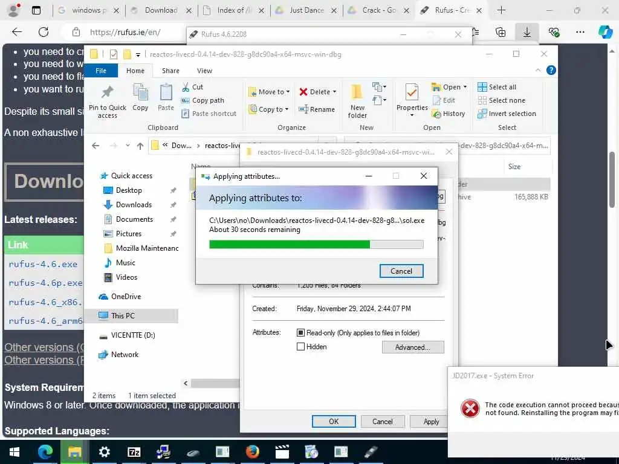Click OK in Properties dialog
This screenshot has height=464, width=619.
point(334,421)
